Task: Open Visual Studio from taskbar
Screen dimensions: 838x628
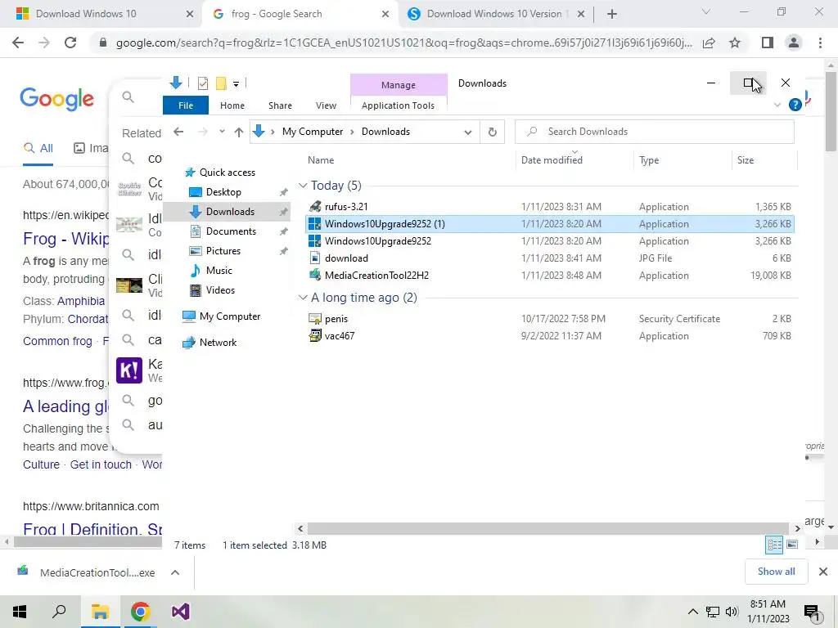Action: pyautogui.click(x=181, y=612)
